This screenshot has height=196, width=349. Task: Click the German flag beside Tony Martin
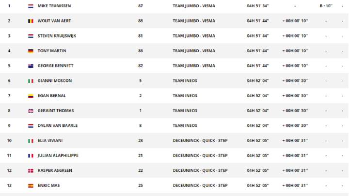tap(31, 51)
